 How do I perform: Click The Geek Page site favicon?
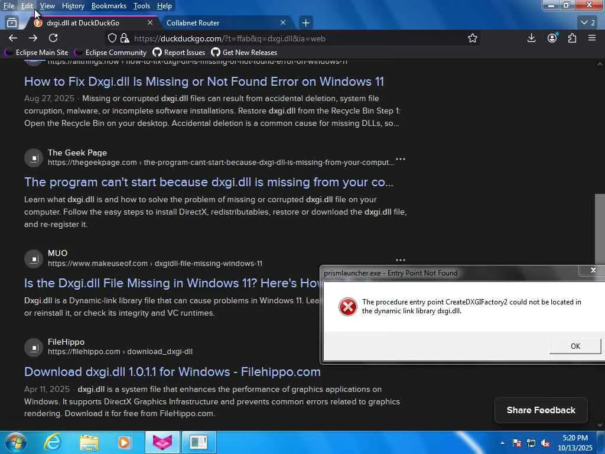point(34,158)
